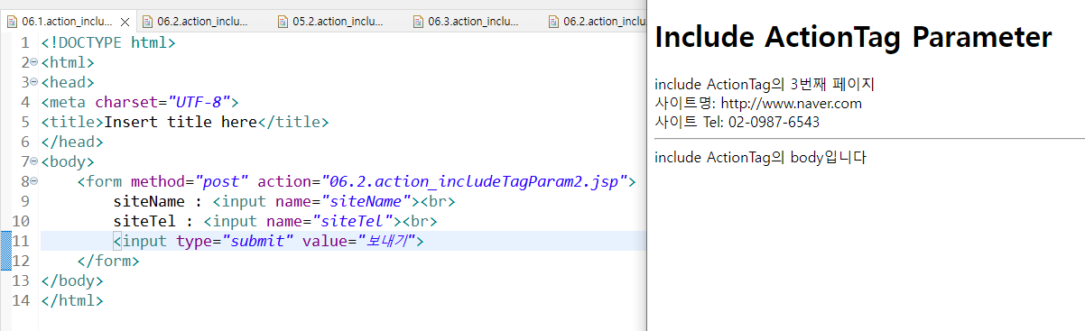Click the siteTel input code line

pos(275,222)
